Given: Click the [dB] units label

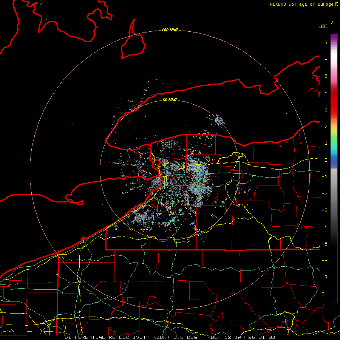Looking at the screenshot, I should point(323,26).
